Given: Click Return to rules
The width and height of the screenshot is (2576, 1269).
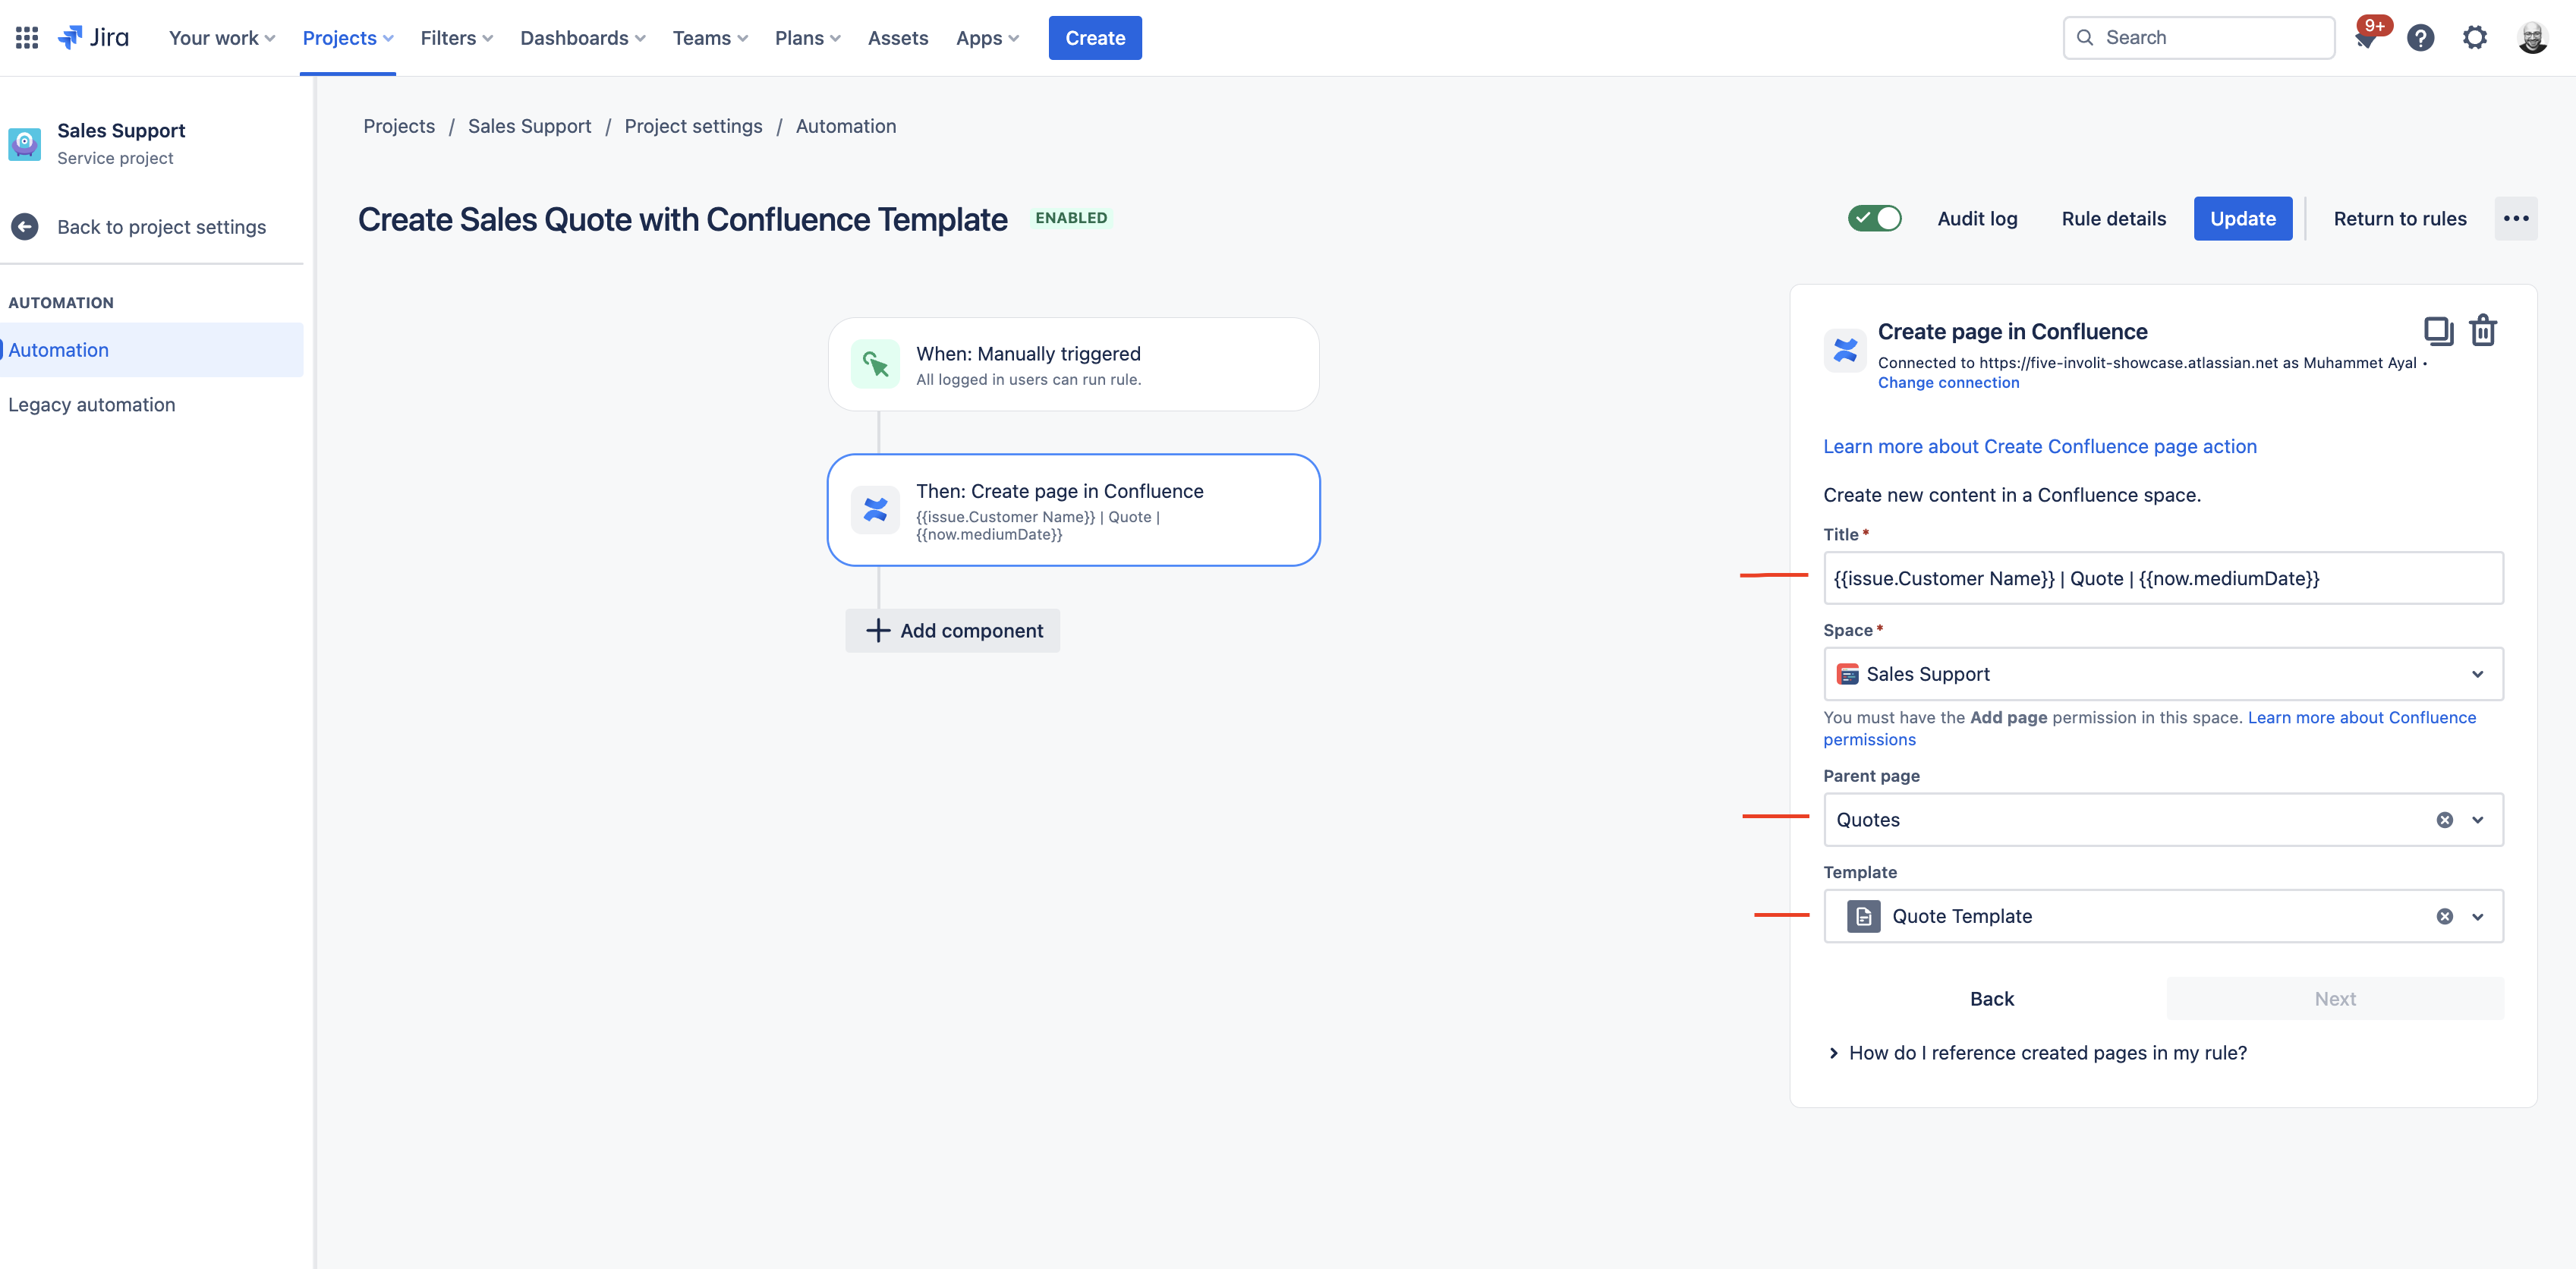Looking at the screenshot, I should point(2399,218).
